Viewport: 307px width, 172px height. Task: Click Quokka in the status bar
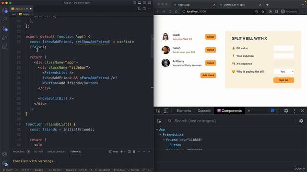pos(38,170)
